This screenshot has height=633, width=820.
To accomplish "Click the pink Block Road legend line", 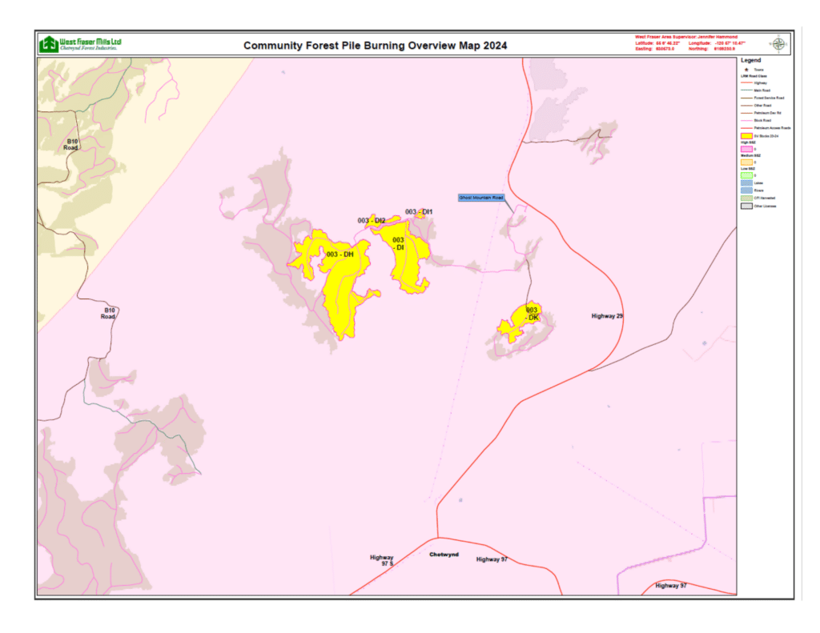I will click(746, 120).
